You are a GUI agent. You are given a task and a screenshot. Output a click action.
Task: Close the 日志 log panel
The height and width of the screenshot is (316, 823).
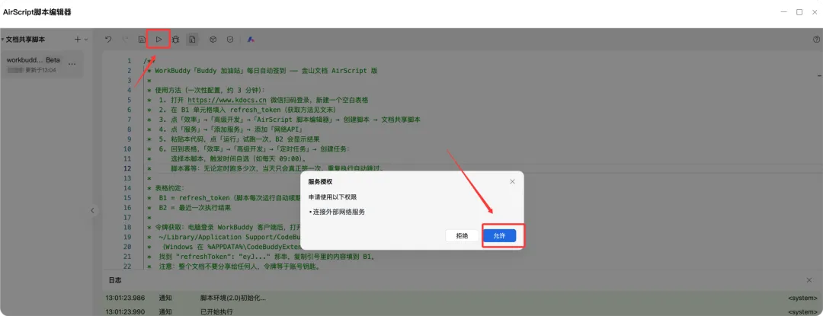point(809,280)
